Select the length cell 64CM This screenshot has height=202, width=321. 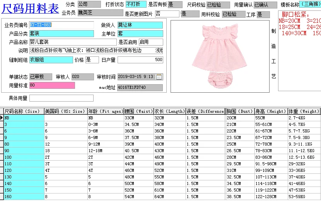tap(169, 197)
